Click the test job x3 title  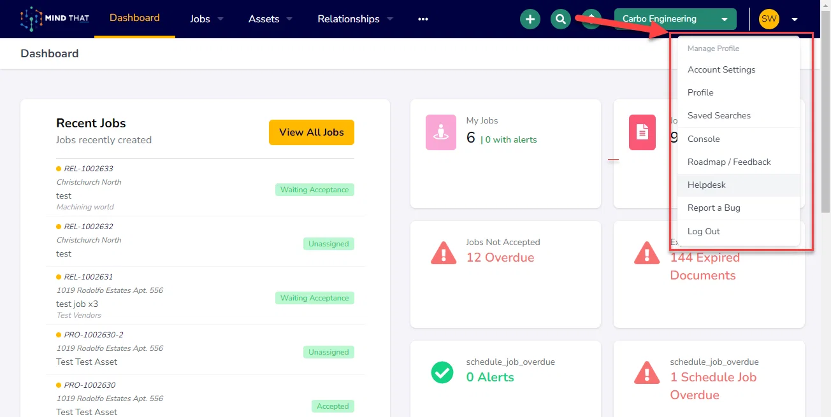click(x=77, y=304)
